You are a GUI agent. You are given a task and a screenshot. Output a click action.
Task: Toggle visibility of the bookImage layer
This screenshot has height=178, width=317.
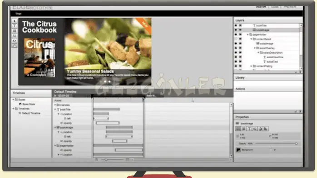click(236, 30)
